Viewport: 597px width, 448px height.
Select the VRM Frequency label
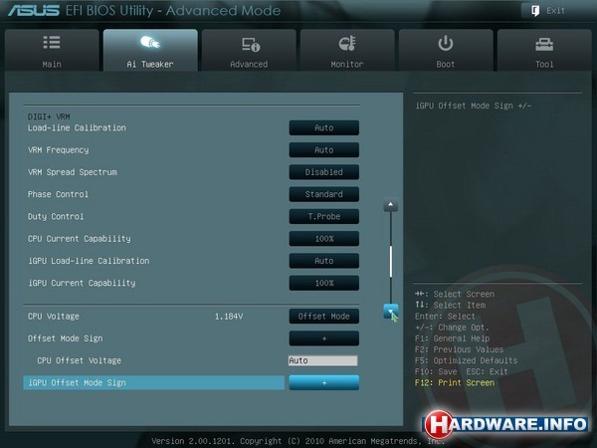coord(59,150)
